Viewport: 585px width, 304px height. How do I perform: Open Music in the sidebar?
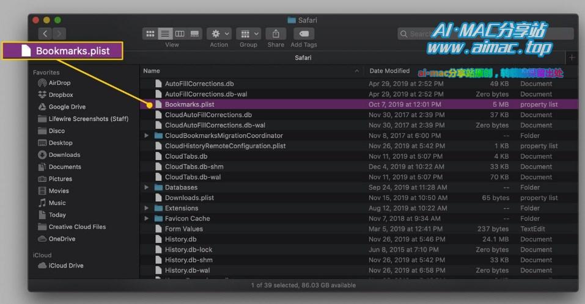click(x=52, y=203)
